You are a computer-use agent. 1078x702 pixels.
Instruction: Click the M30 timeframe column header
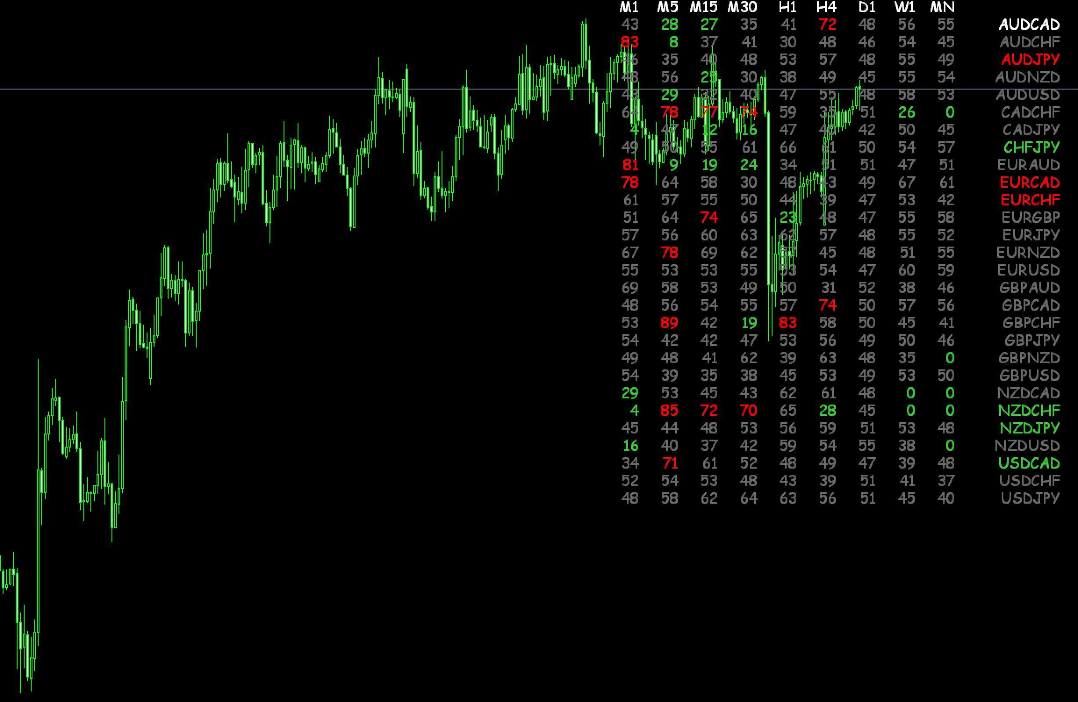[742, 7]
